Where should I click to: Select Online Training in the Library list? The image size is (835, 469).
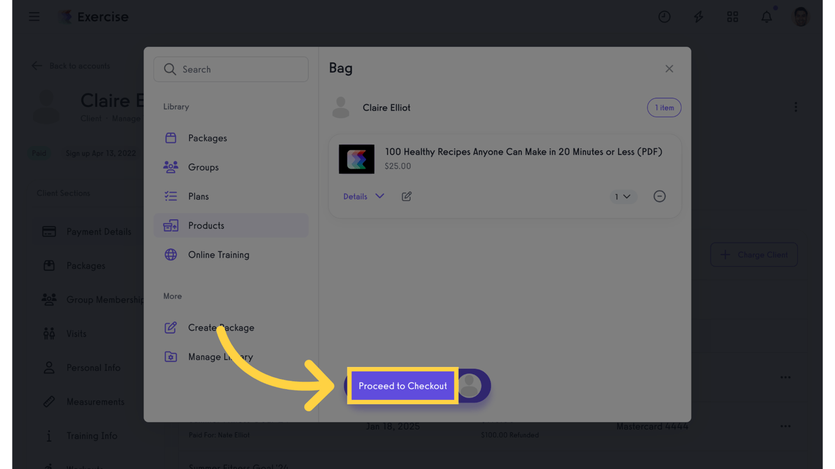[x=218, y=255]
